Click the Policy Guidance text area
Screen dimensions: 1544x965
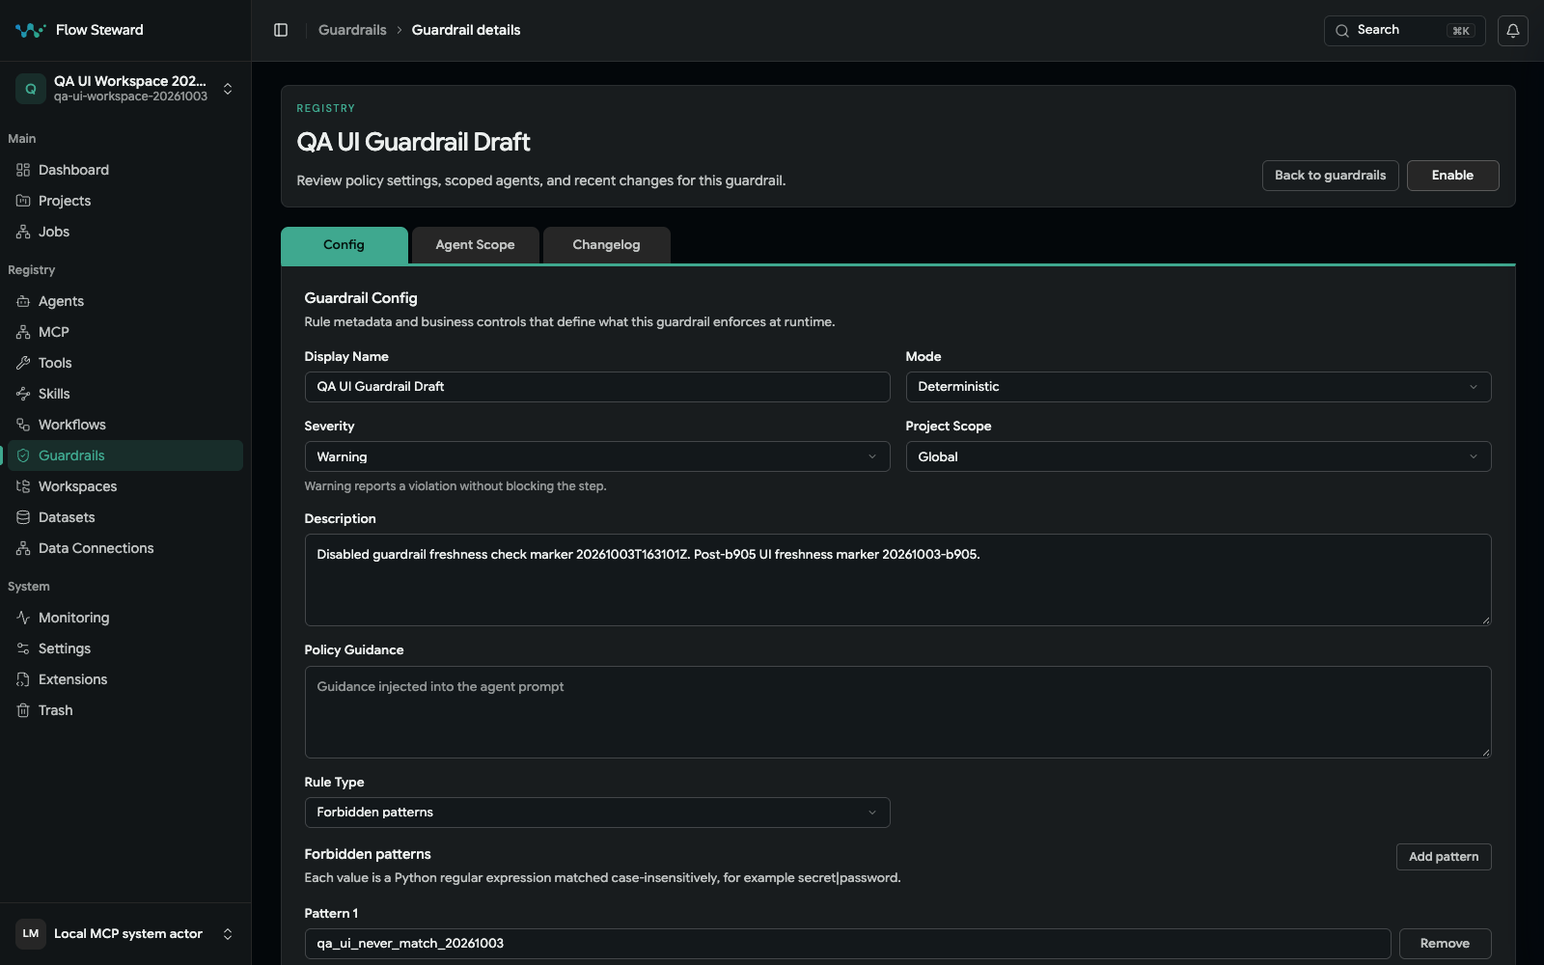click(x=897, y=712)
